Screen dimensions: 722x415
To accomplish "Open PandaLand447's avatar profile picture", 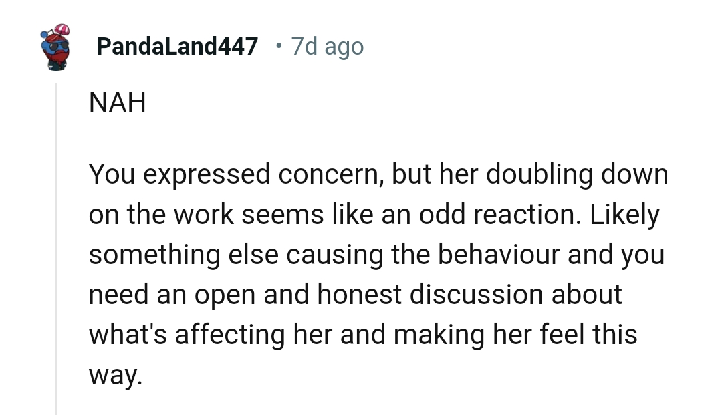I will 55,47.
